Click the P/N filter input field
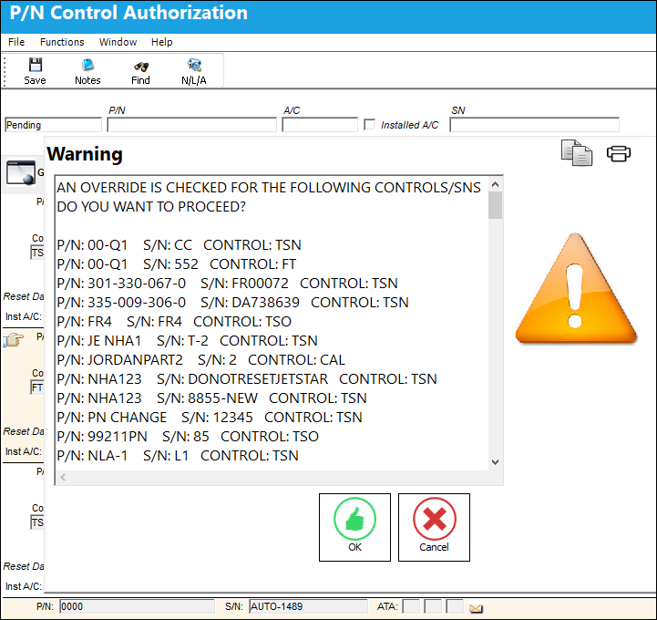This screenshot has width=657, height=620. coord(192,125)
